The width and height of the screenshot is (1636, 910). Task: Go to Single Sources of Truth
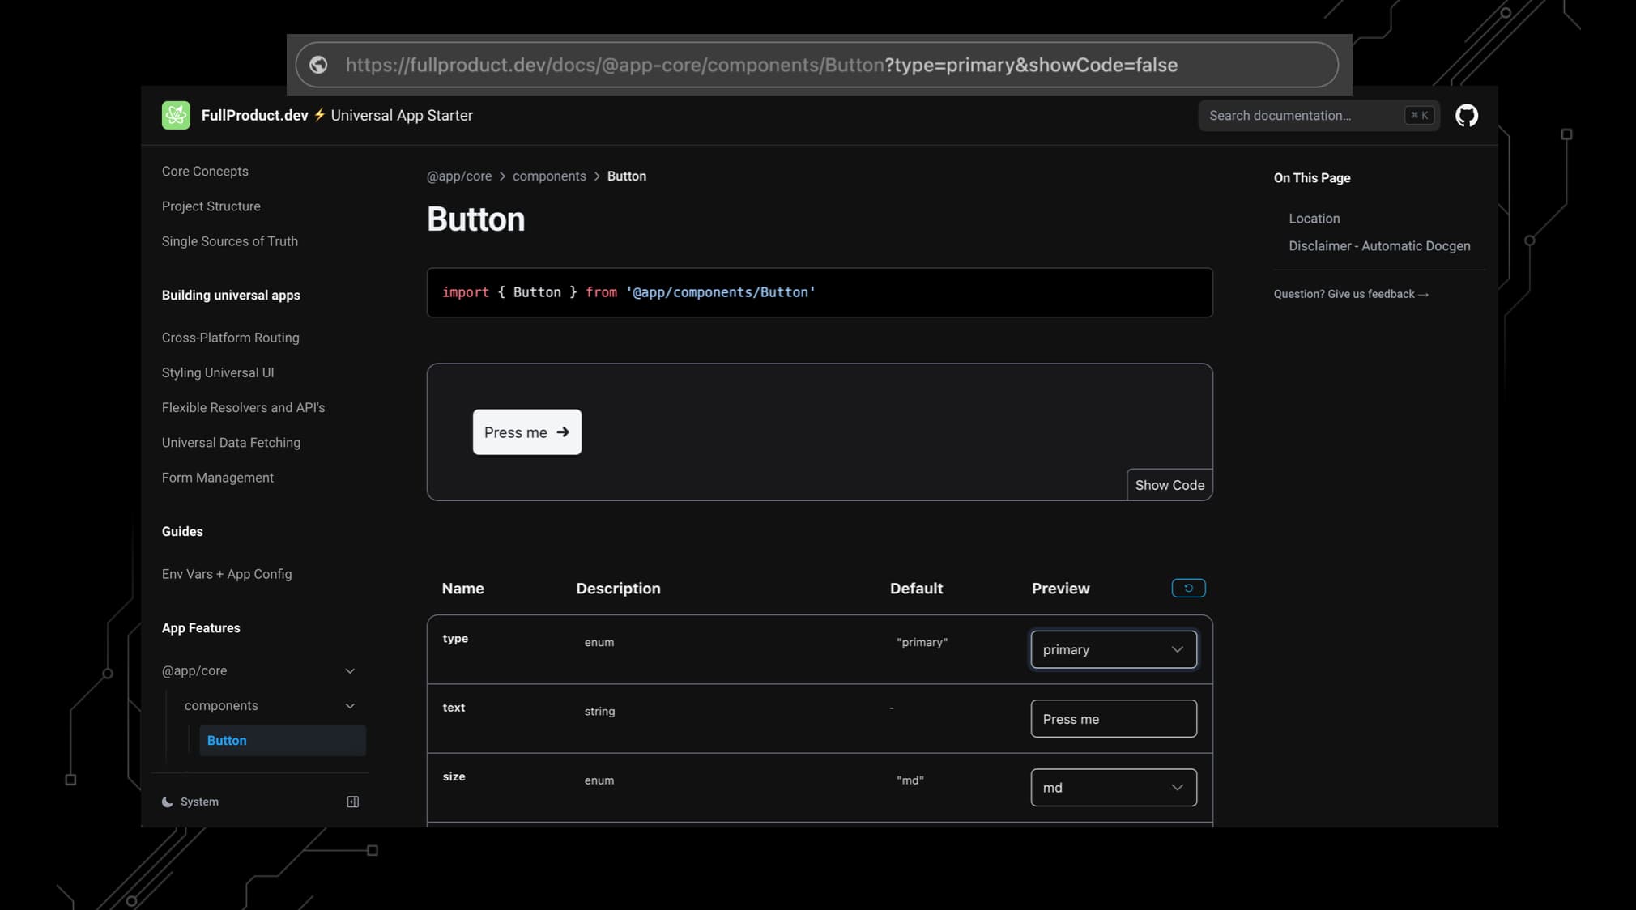(x=229, y=241)
